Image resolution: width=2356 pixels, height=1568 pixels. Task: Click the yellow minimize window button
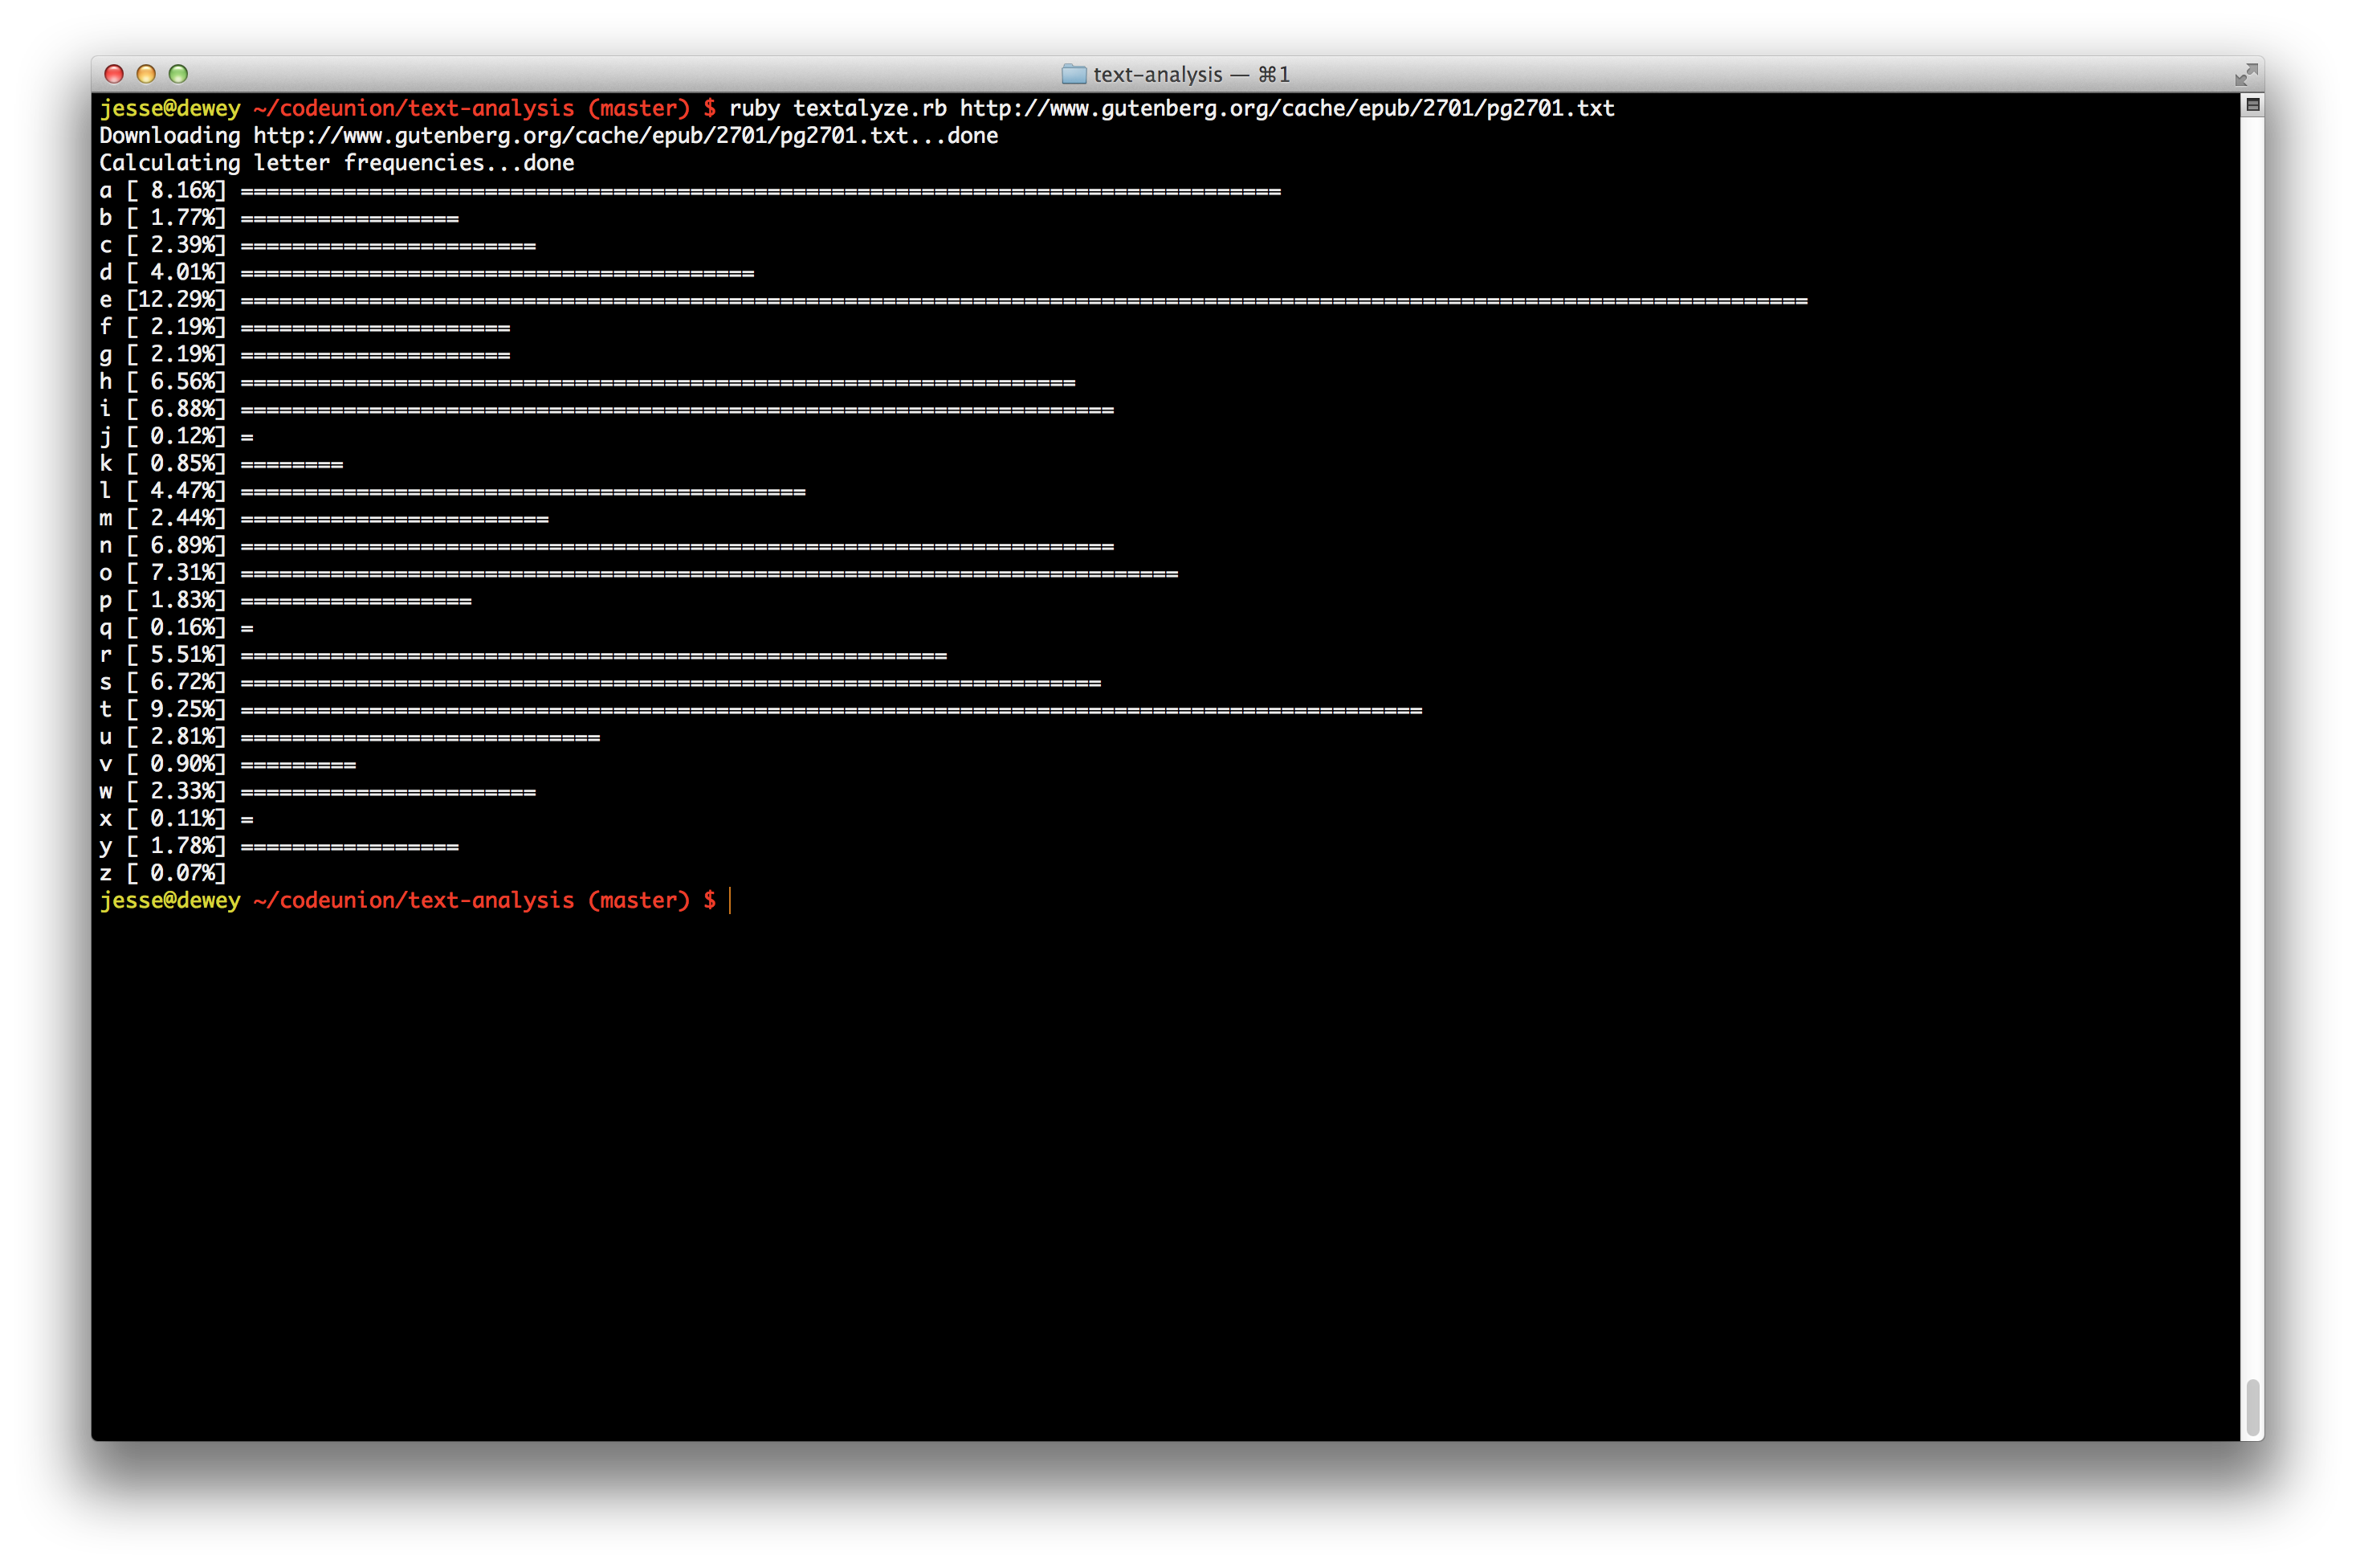coord(146,74)
